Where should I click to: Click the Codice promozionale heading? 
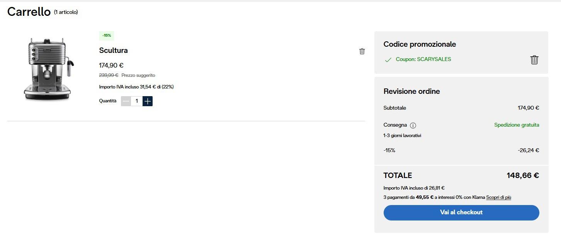click(x=420, y=44)
